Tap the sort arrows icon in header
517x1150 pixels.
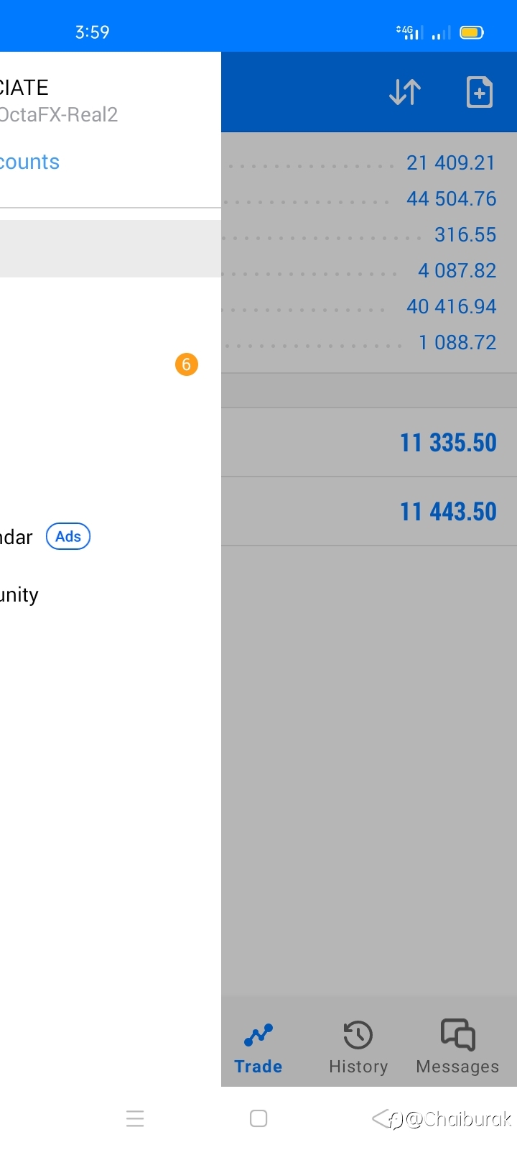click(x=405, y=92)
